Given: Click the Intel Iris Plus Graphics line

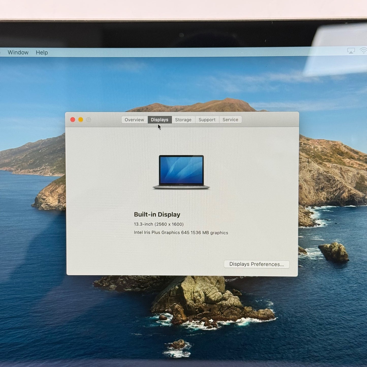Looking at the screenshot, I should [181, 233].
